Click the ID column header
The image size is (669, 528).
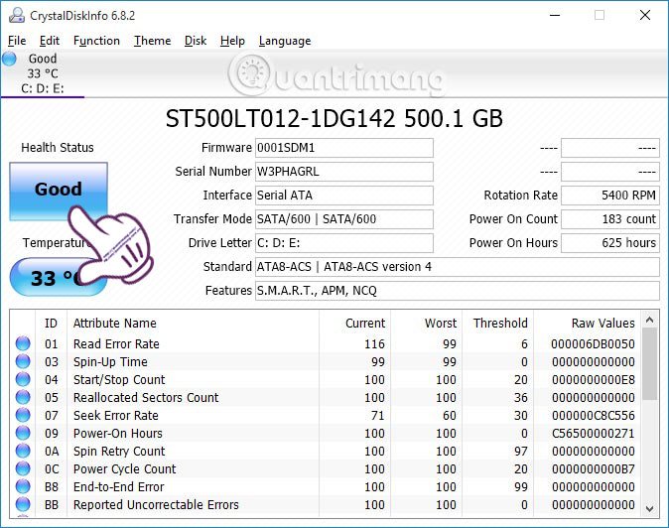point(51,324)
